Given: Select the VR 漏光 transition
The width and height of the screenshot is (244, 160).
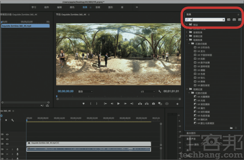Looking at the screenshot, I should click(201, 108).
